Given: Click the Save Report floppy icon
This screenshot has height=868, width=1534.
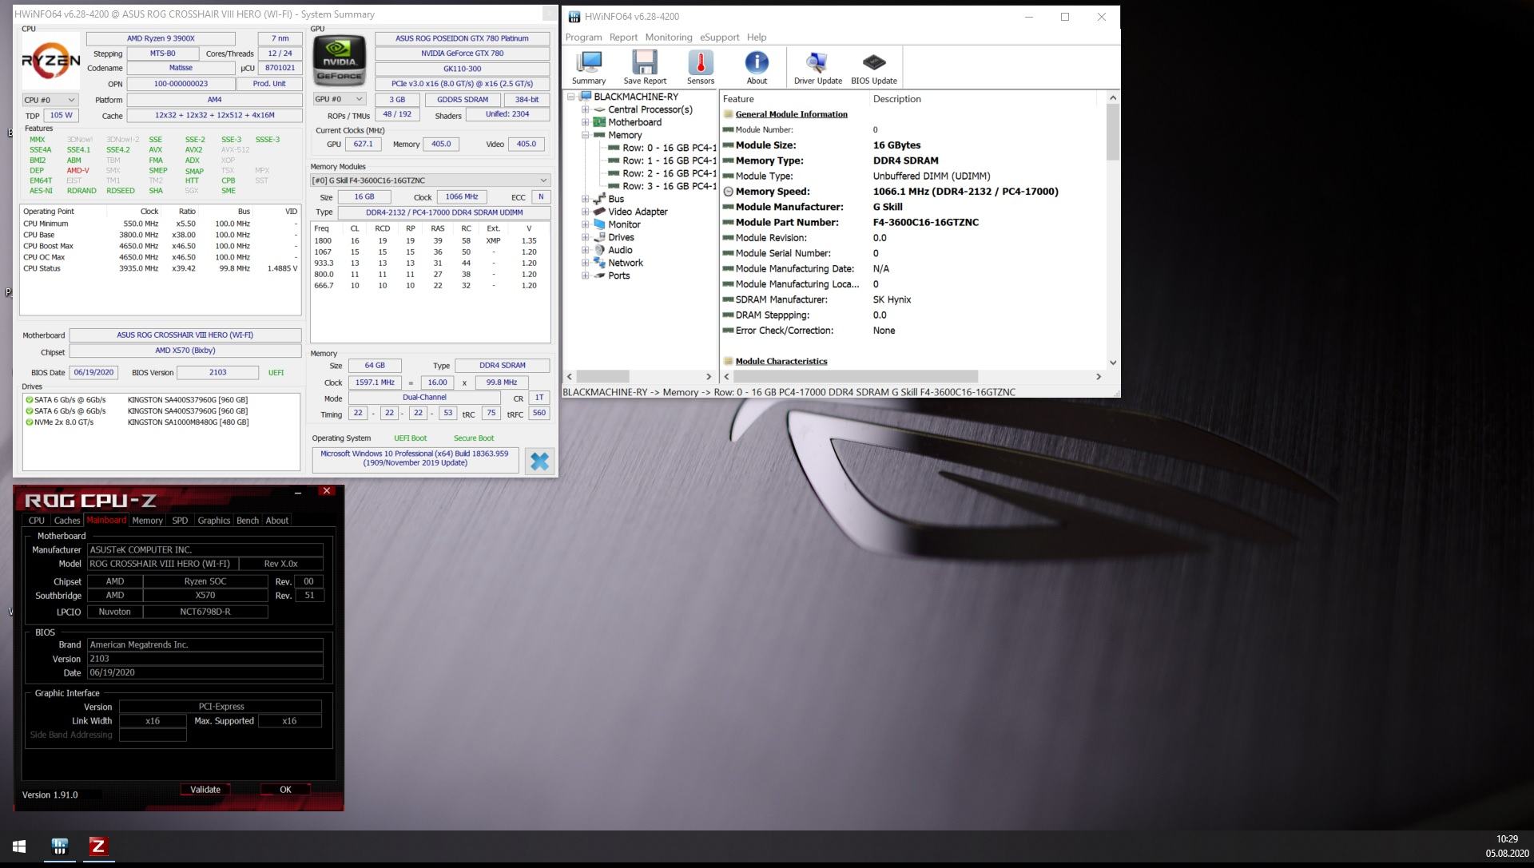Looking at the screenshot, I should coord(644,67).
